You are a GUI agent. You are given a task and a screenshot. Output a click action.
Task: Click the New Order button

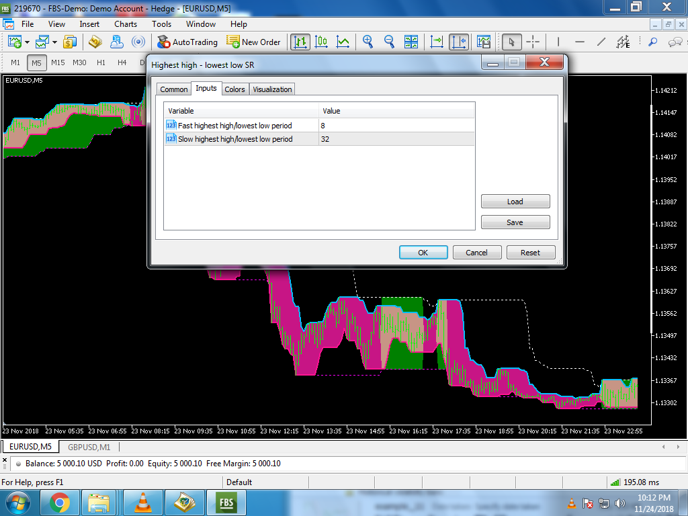(253, 42)
